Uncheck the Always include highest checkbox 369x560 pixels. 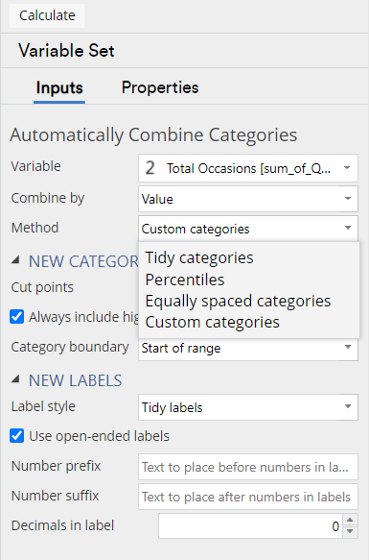pyautogui.click(x=16, y=317)
